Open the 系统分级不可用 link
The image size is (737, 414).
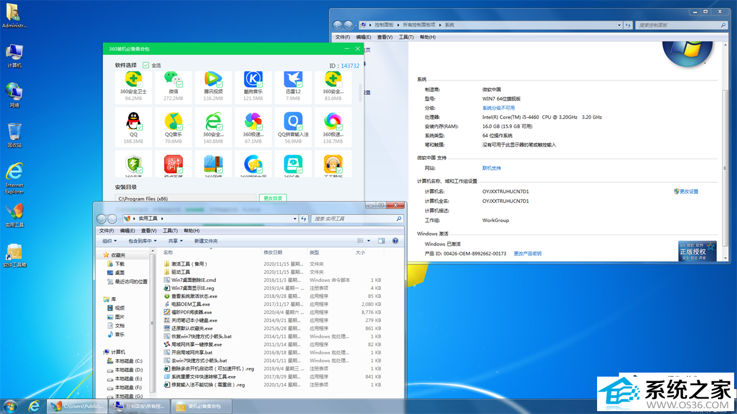coord(499,108)
